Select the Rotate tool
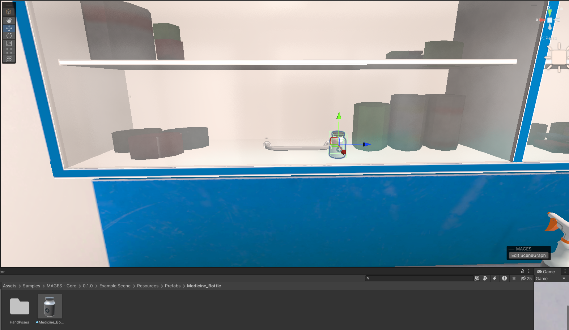Image resolution: width=569 pixels, height=330 pixels. 9,35
